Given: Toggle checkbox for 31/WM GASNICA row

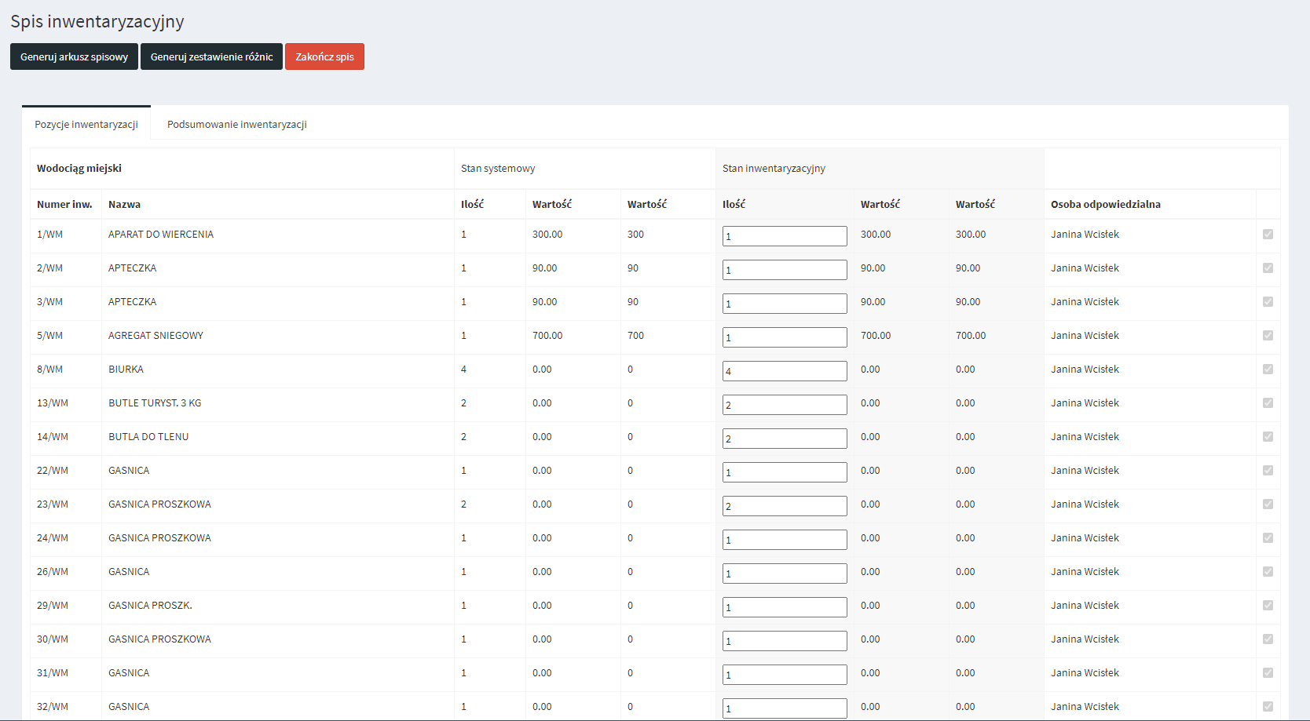Looking at the screenshot, I should [x=1268, y=673].
